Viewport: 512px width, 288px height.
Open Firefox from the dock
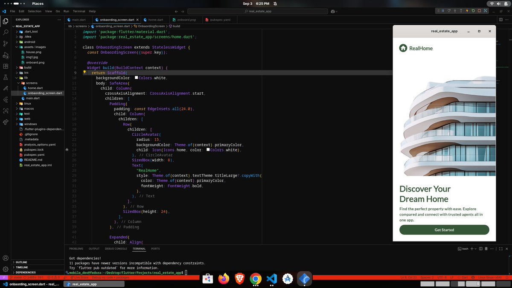(223, 279)
